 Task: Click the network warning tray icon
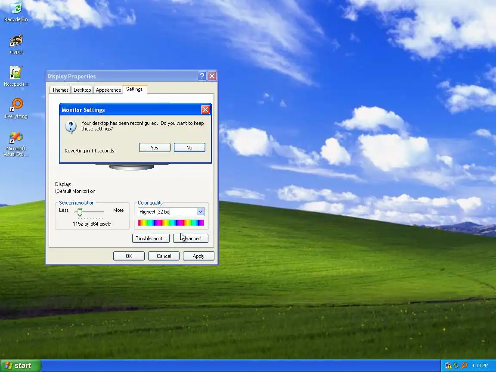pyautogui.click(x=448, y=366)
